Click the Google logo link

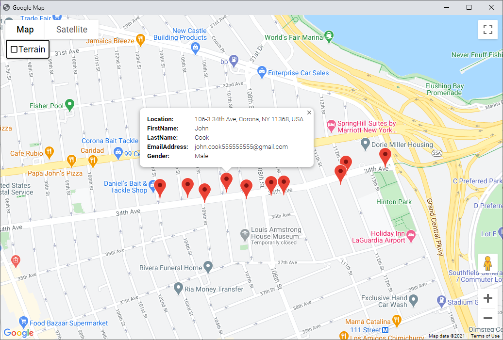click(x=18, y=333)
